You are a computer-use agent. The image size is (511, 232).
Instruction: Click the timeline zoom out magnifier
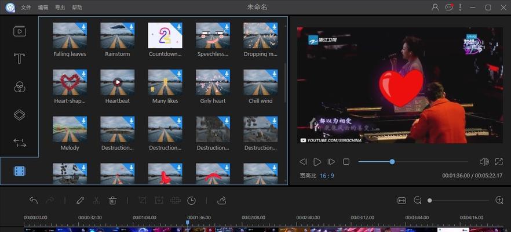418,200
